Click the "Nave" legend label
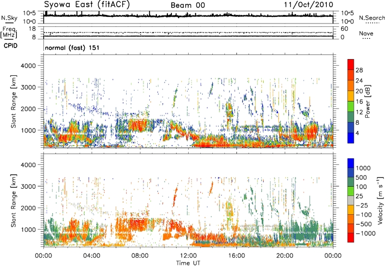The width and height of the screenshot is (385, 266). pos(366,33)
